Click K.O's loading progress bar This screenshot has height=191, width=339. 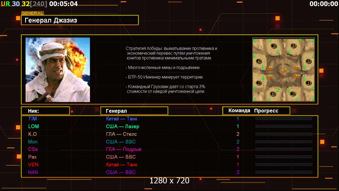click(284, 134)
